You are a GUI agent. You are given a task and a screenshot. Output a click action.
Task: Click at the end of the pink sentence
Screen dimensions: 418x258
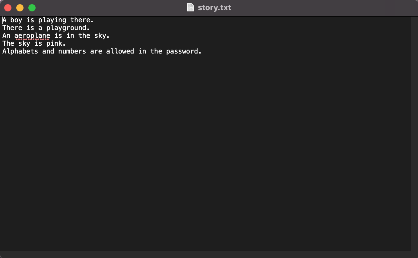pos(66,43)
